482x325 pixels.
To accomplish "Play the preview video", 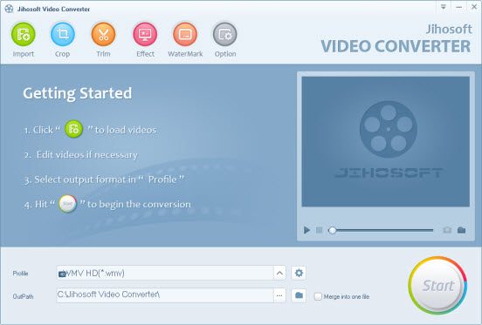I will click(x=306, y=230).
